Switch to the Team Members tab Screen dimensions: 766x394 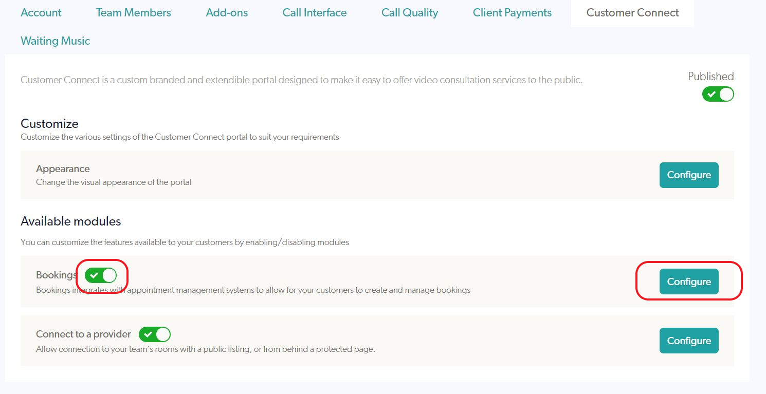click(x=134, y=13)
